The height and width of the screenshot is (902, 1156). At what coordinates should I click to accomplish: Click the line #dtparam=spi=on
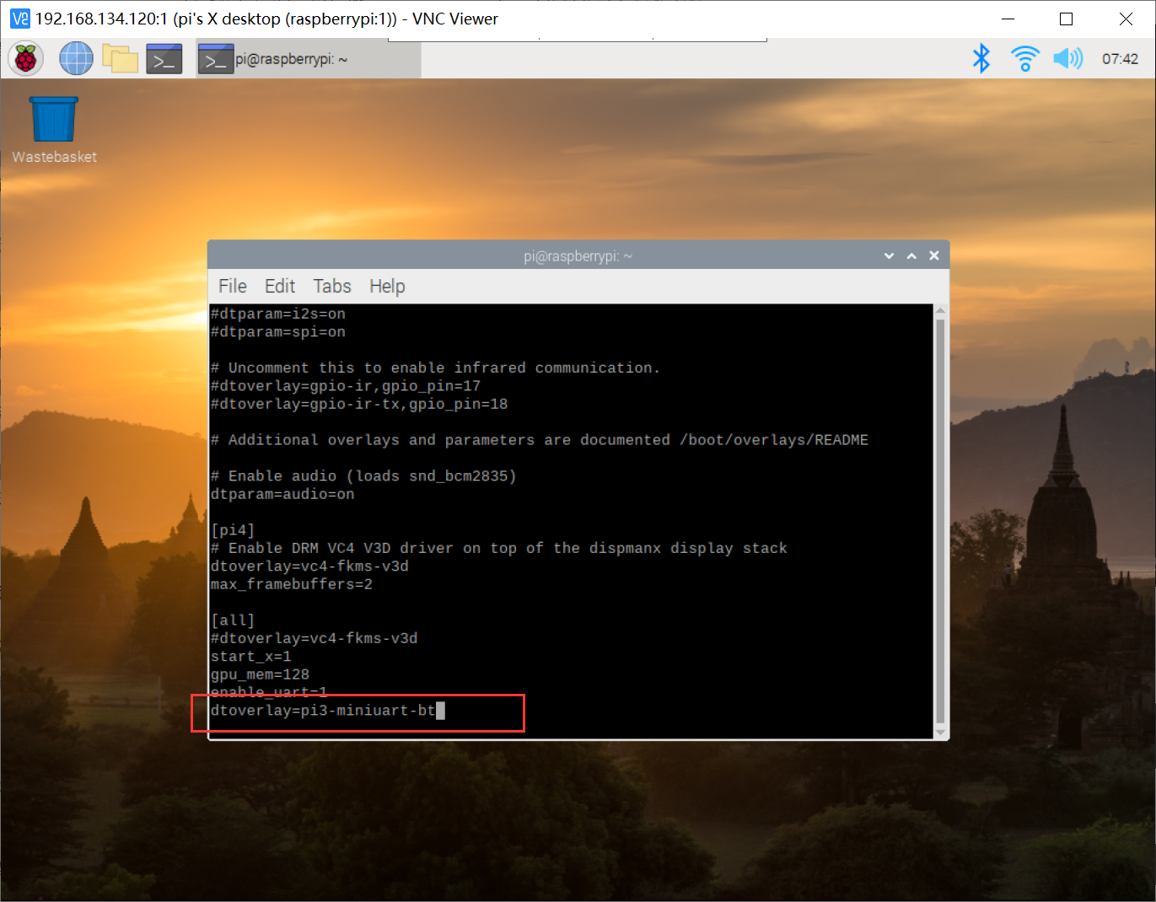coord(278,332)
